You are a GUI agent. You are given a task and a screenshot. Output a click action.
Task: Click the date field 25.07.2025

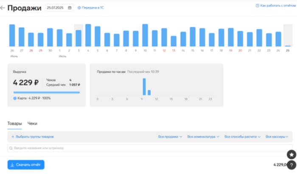(59, 8)
